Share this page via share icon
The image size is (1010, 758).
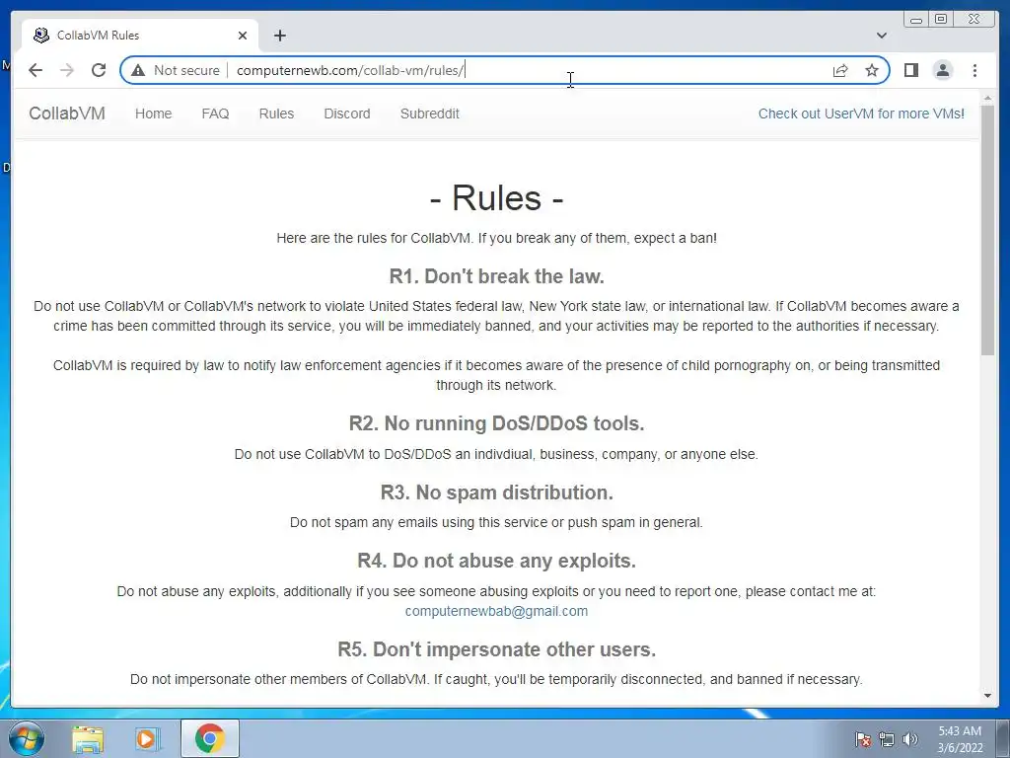pyautogui.click(x=840, y=70)
